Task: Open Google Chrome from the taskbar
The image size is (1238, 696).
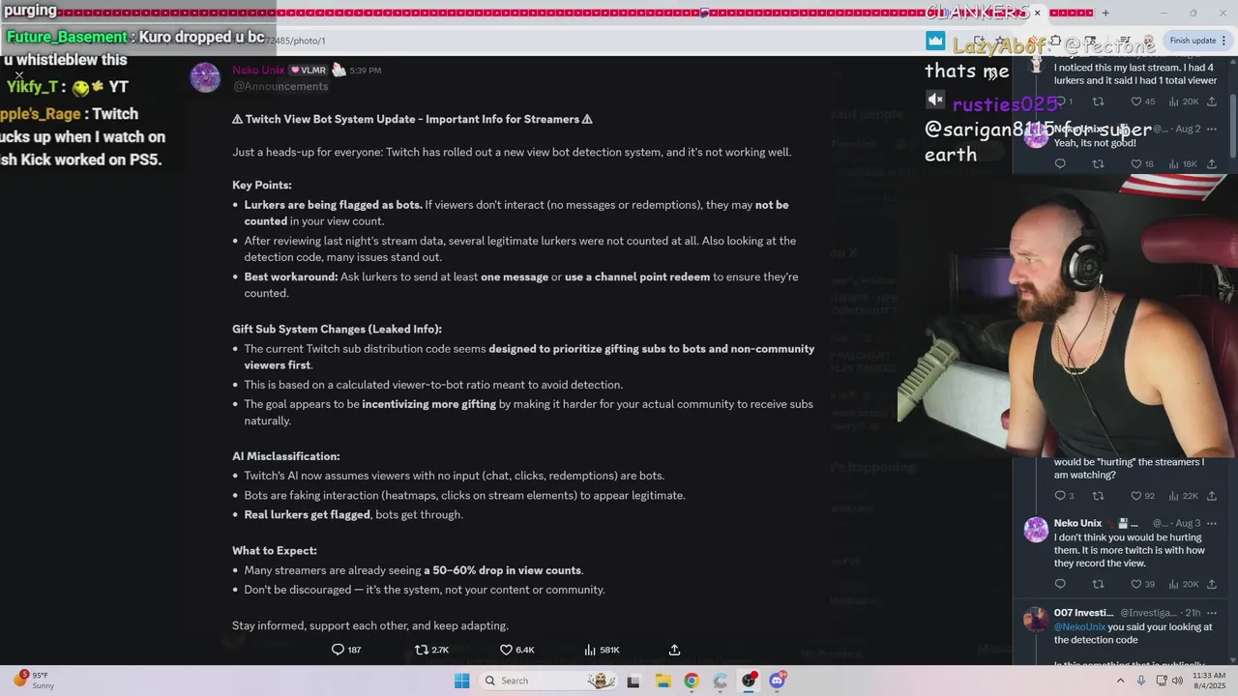Action: 691,681
